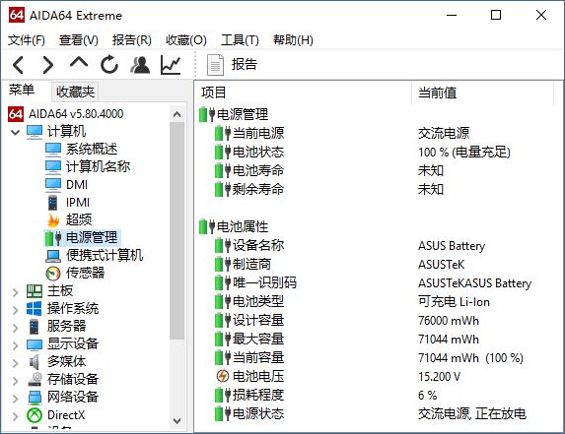Refresh the page using the circular arrow icon
Screen dimensions: 565x434
[109, 65]
